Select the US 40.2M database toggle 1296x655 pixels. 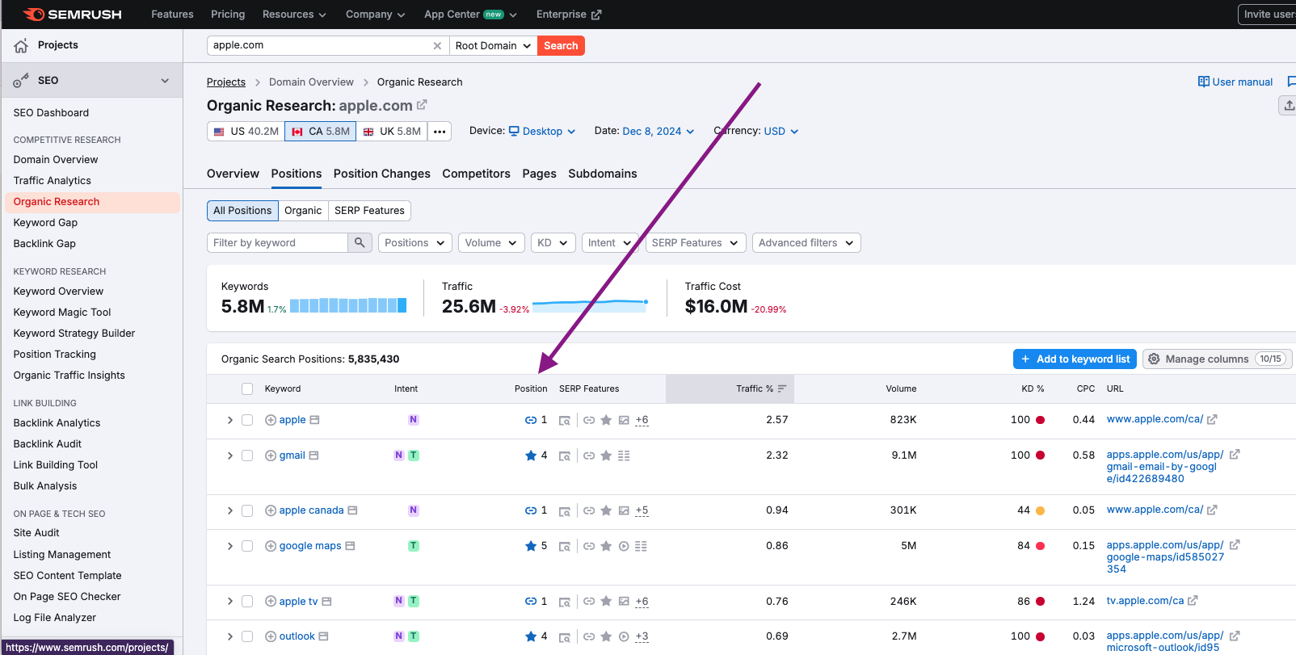tap(246, 132)
